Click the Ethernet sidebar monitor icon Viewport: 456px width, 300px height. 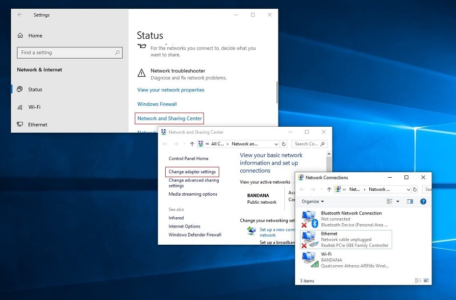click(x=20, y=124)
